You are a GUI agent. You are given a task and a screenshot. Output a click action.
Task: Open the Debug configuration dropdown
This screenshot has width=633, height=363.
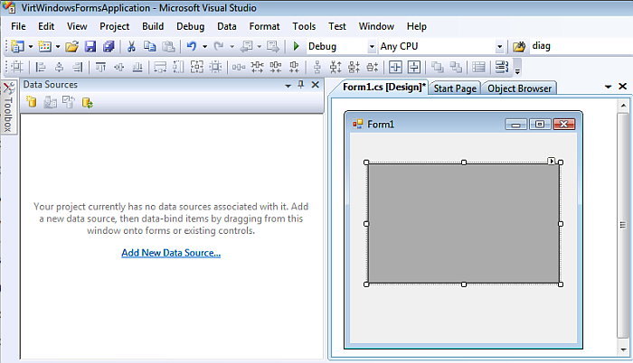coord(371,46)
